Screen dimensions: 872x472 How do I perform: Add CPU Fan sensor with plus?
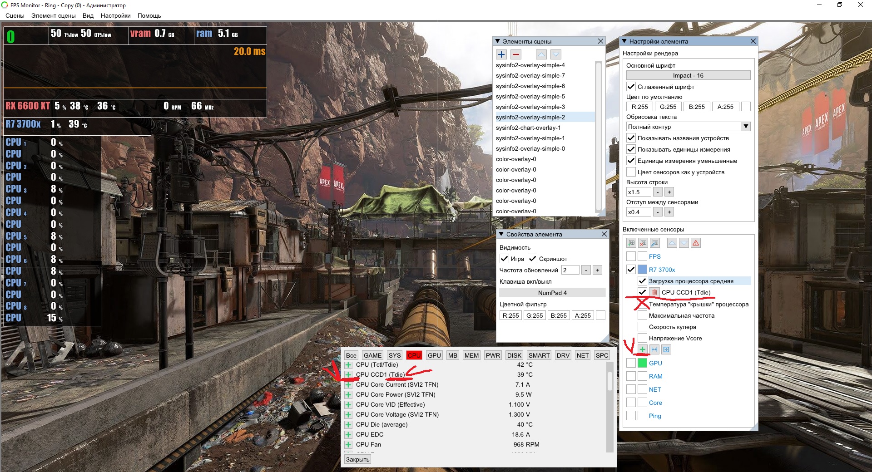(348, 445)
